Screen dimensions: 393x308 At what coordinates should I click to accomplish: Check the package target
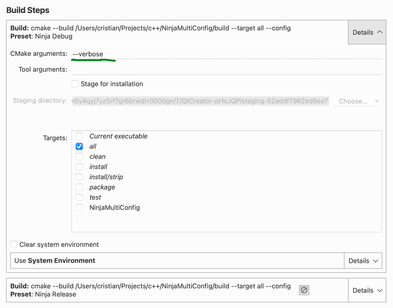(79, 187)
